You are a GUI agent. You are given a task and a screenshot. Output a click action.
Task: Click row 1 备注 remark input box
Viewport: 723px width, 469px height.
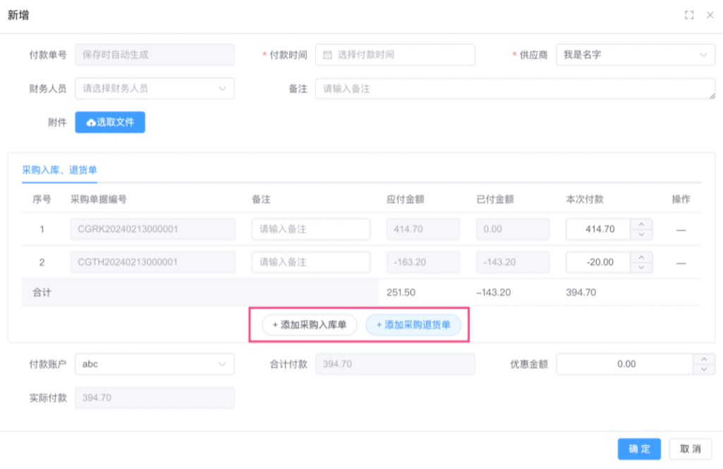pos(310,229)
